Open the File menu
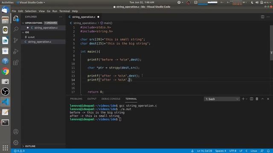The height and width of the screenshot is (153, 273). 14,11
